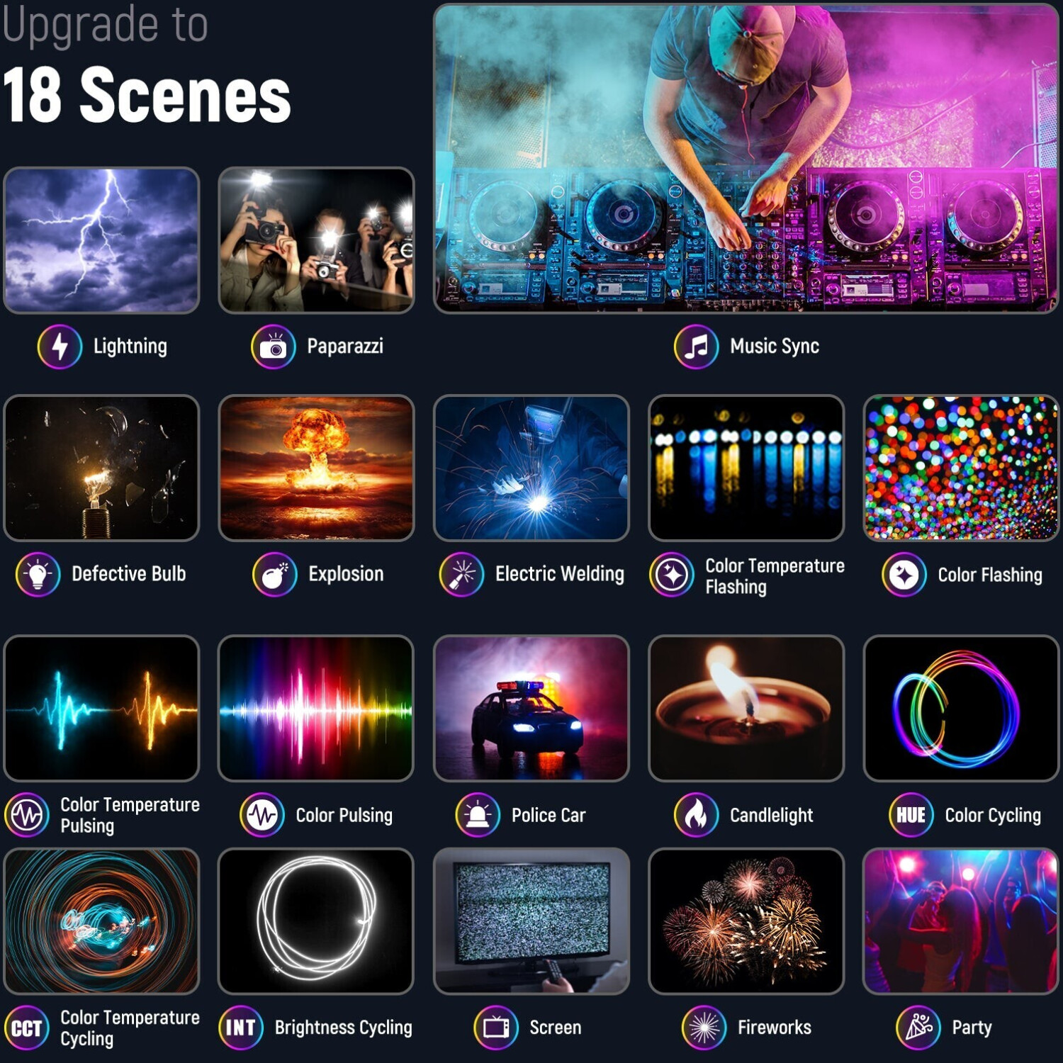Select the Color Pulsing text label
Screen dimensions: 1063x1063
pos(344,816)
